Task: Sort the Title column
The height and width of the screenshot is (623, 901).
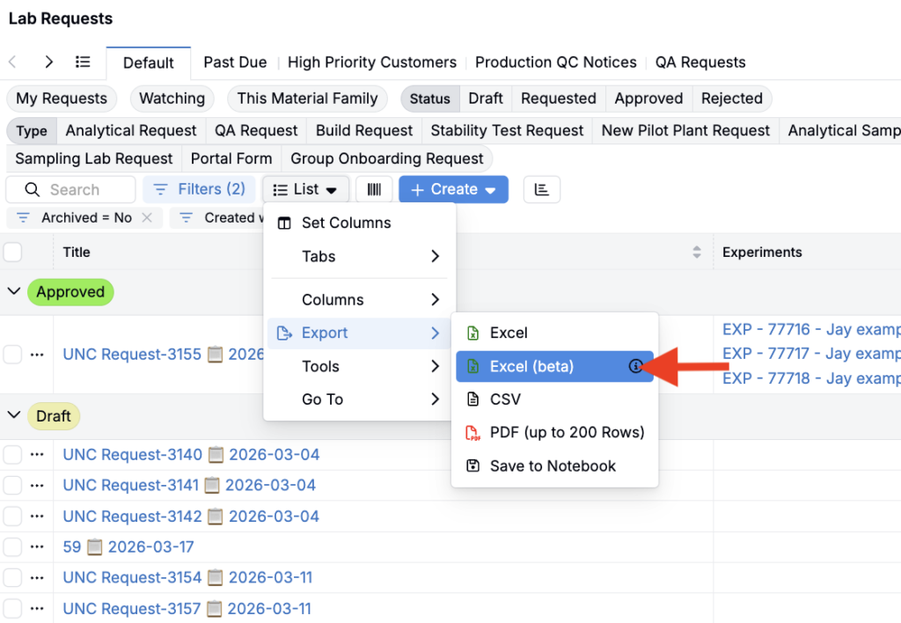Action: pyautogui.click(x=697, y=253)
